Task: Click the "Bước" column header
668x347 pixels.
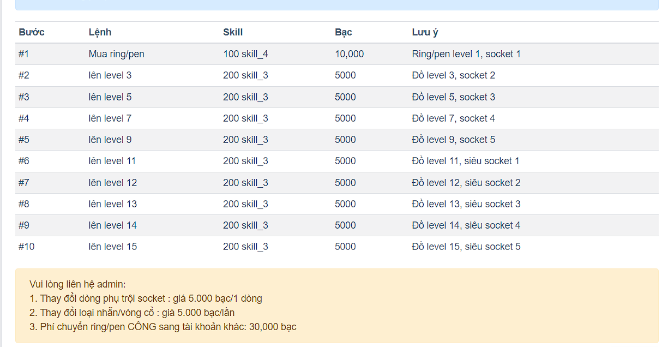Action: [32, 32]
